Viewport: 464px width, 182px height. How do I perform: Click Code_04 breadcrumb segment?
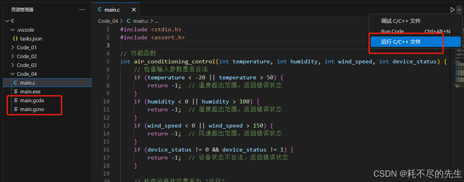point(108,21)
